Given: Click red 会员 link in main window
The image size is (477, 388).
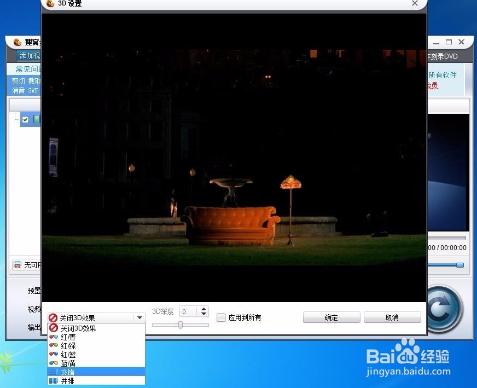Looking at the screenshot, I should coord(433,85).
